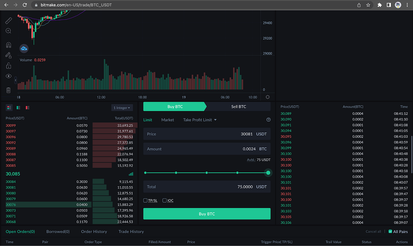Open the Trade History tab
Screen dimensions: 413x246
(131, 232)
